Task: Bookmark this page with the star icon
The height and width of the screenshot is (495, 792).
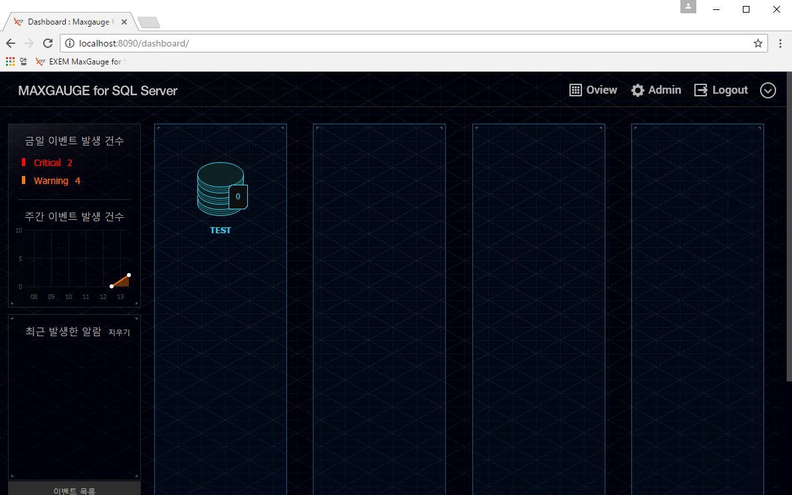Action: pyautogui.click(x=757, y=43)
